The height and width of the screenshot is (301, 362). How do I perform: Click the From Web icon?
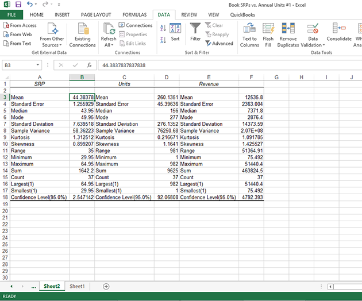pyautogui.click(x=6, y=34)
